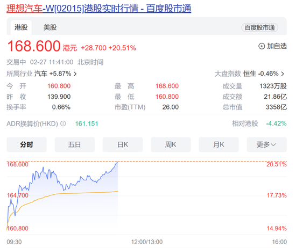Switch to the 美股 tab
Image resolution: width=296 pixels, height=248 pixels.
coord(50,27)
